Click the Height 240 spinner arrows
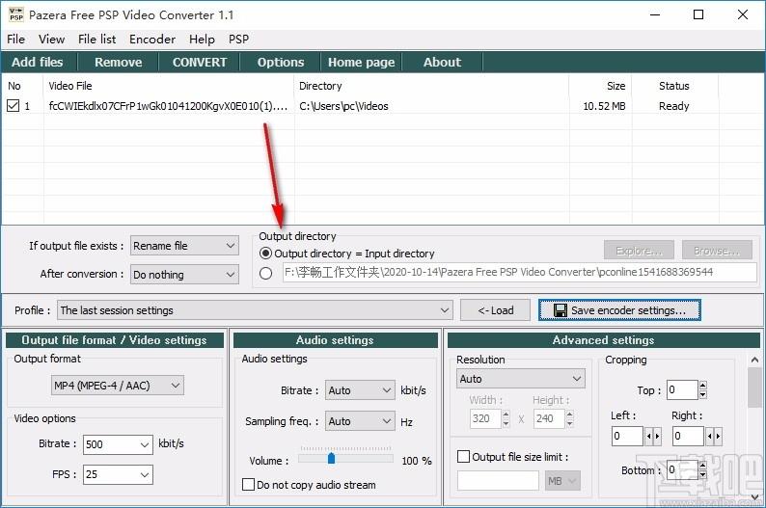 [569, 418]
